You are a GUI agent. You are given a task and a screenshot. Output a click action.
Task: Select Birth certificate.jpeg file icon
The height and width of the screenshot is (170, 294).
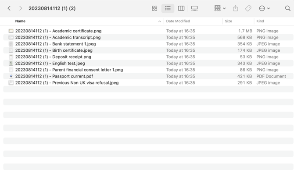click(11, 50)
